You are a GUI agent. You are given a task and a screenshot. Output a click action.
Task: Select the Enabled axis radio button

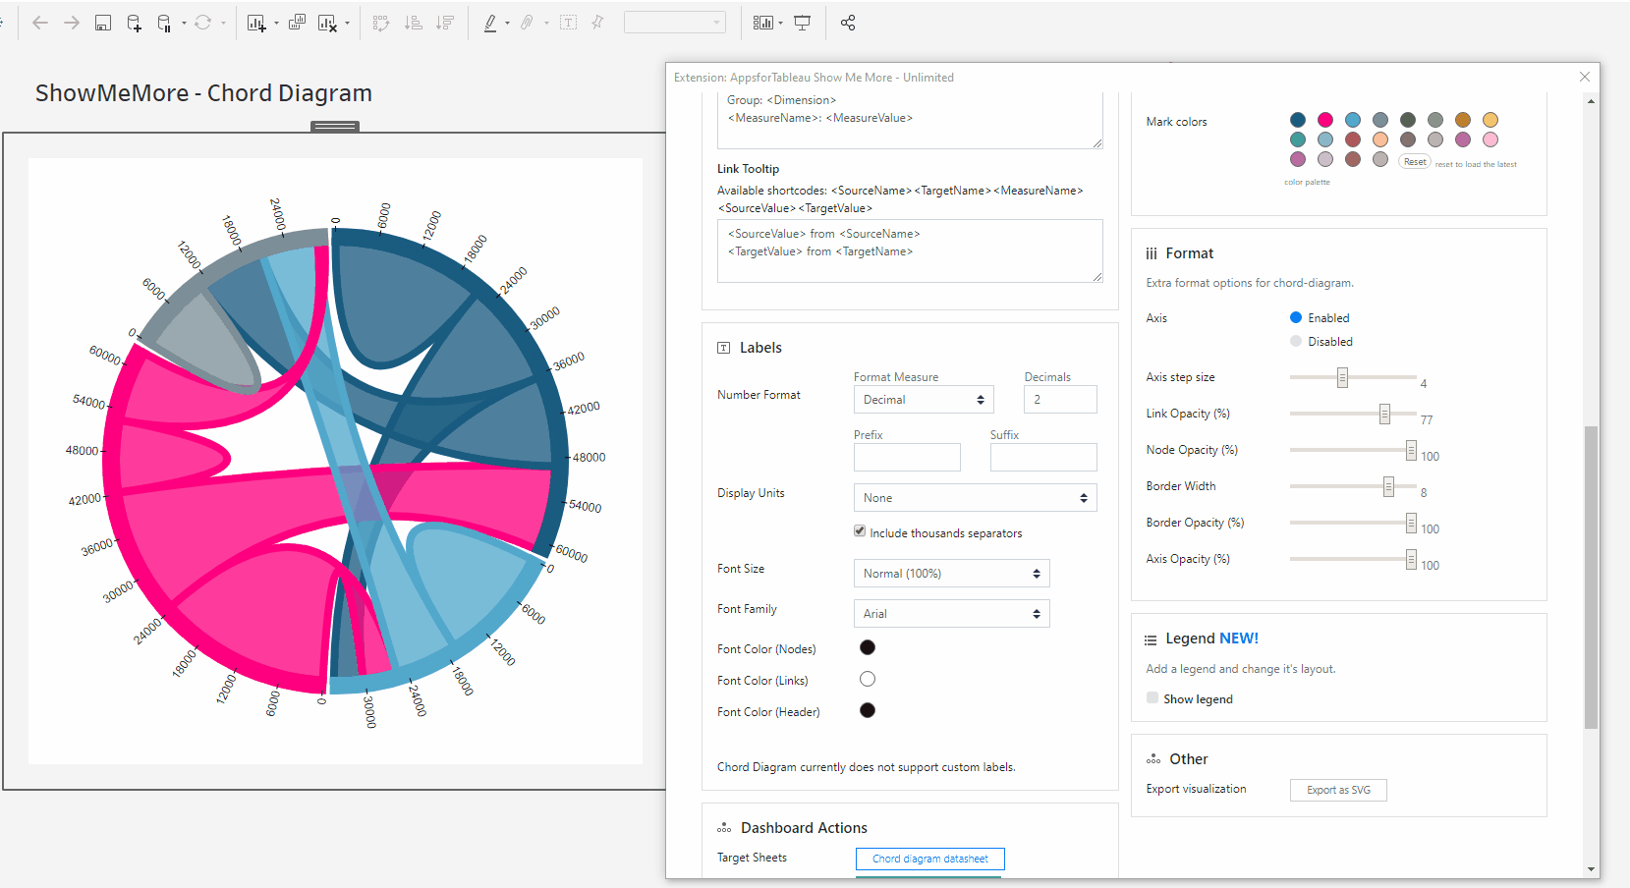pos(1296,317)
